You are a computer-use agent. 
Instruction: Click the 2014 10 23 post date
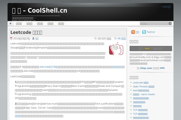point(21,39)
